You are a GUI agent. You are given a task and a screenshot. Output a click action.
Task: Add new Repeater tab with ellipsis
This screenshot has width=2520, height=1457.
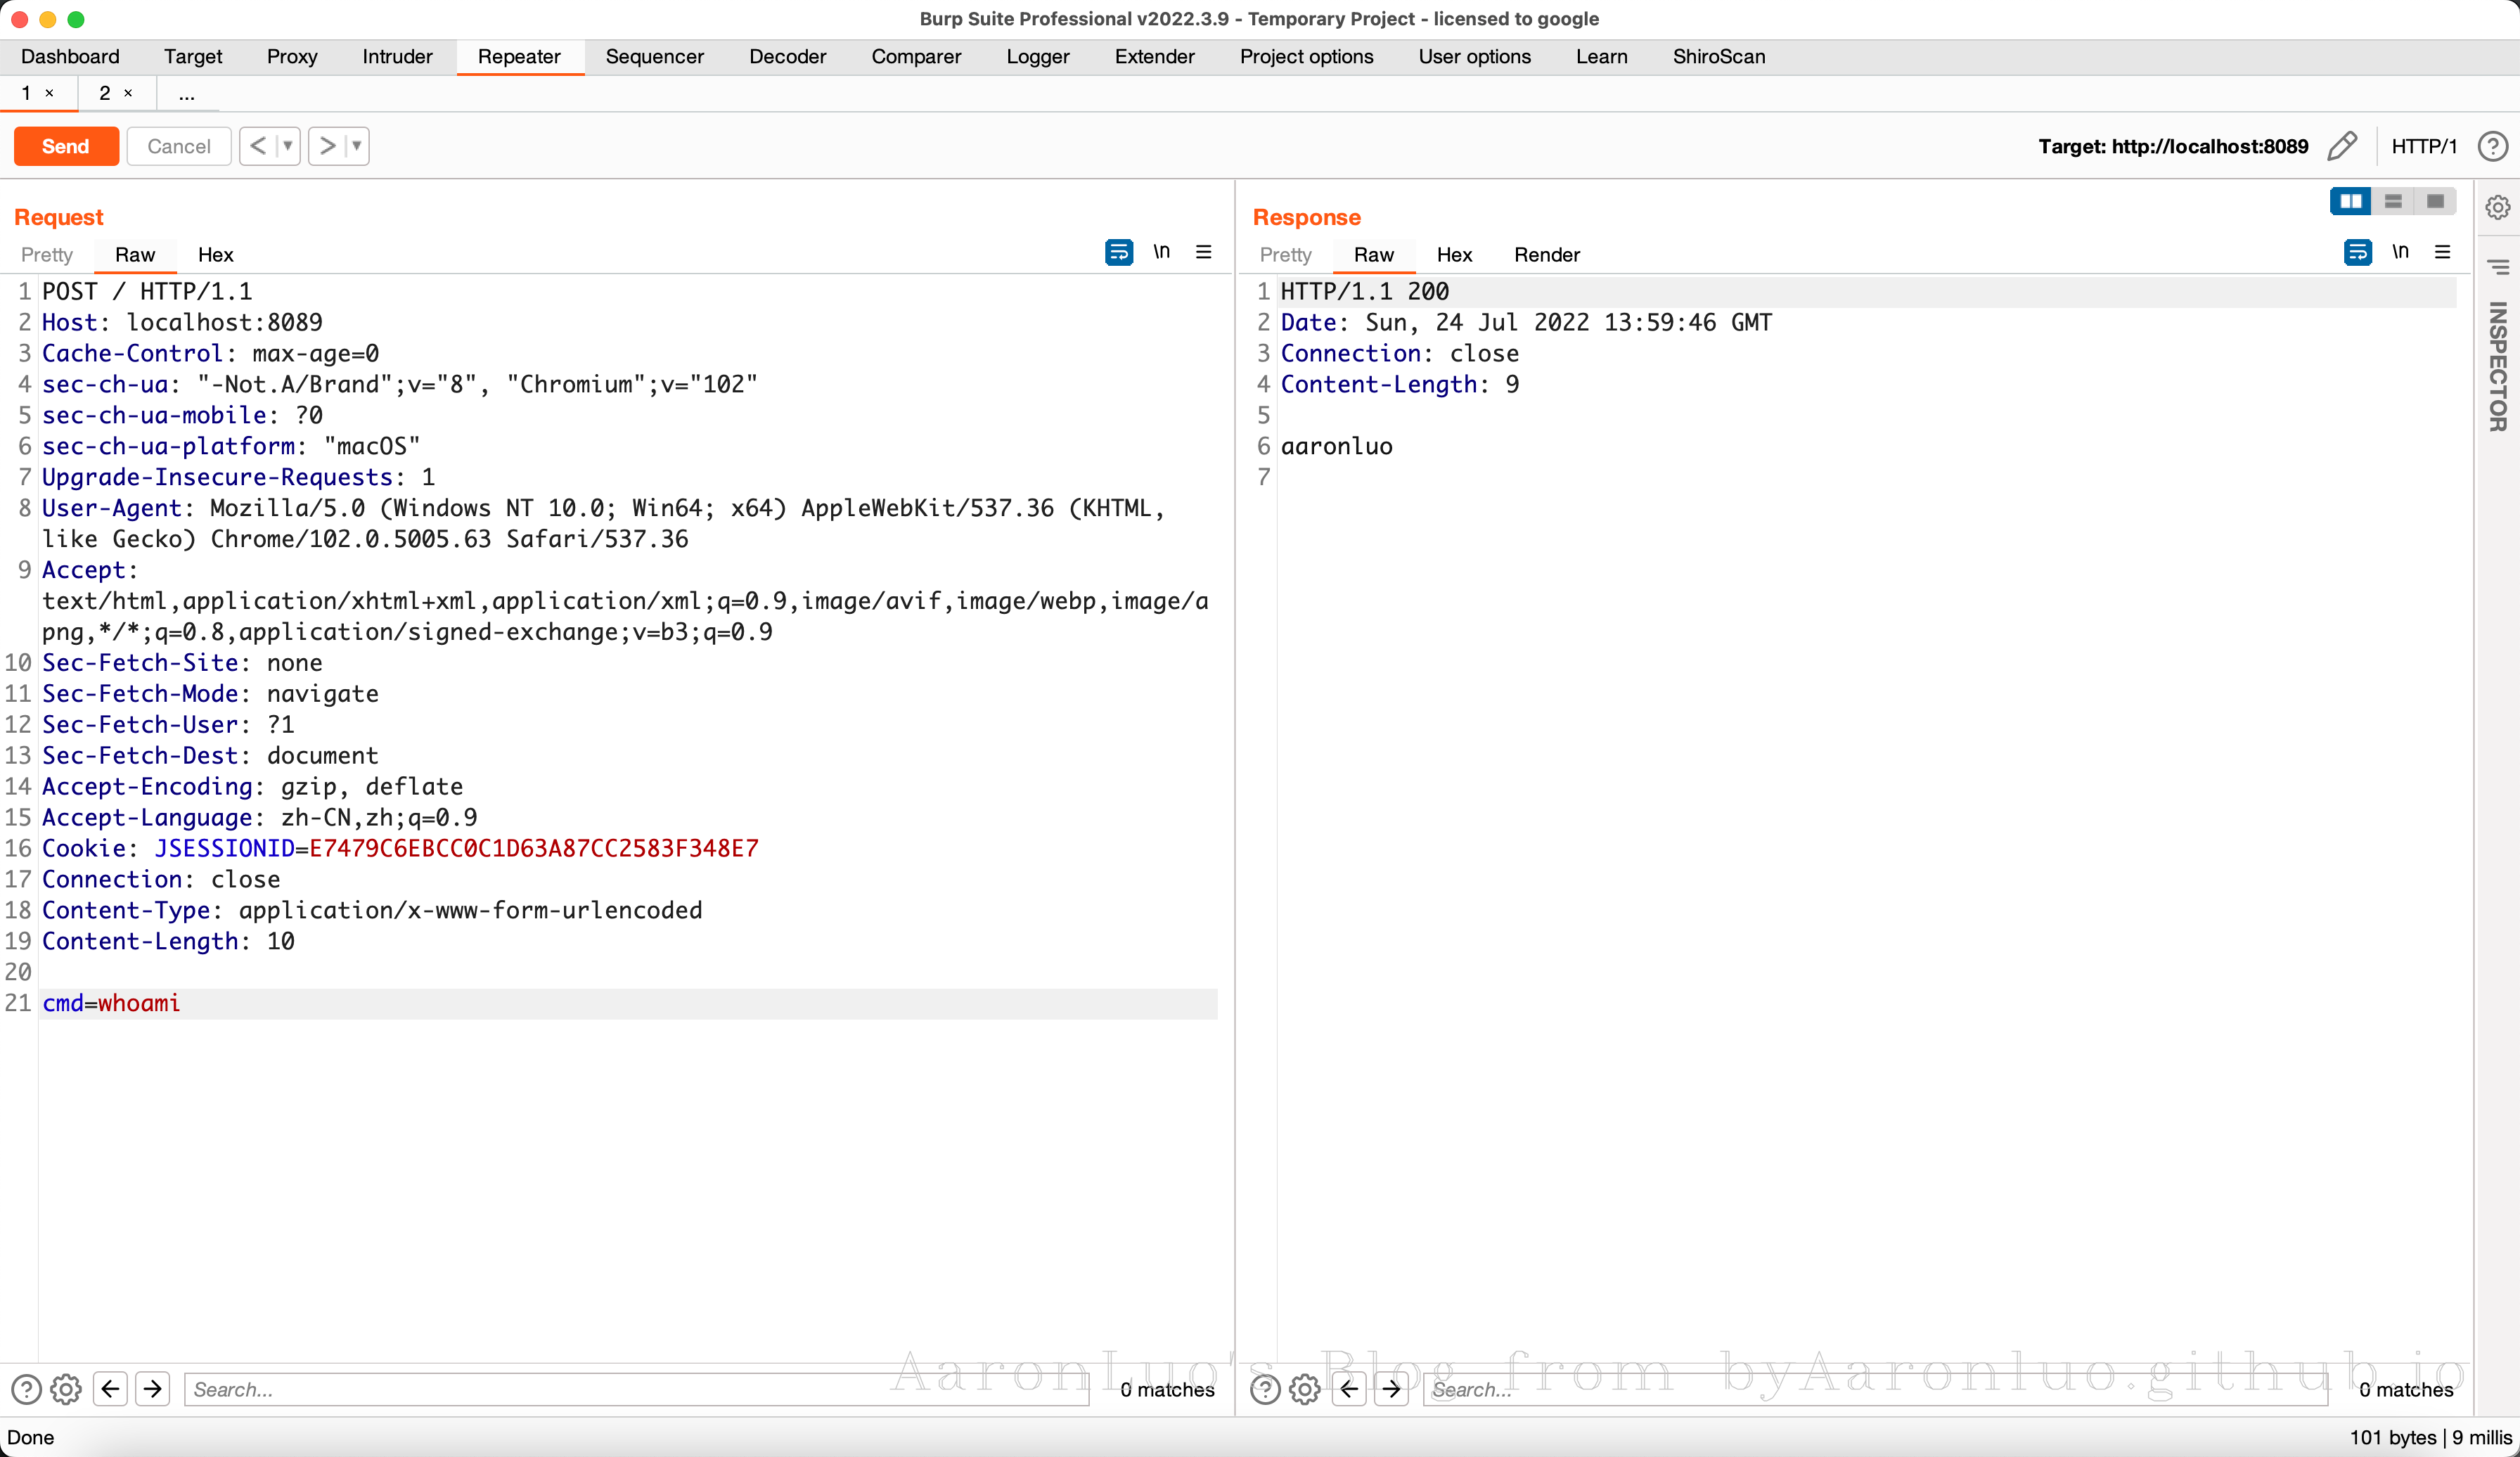[x=187, y=94]
